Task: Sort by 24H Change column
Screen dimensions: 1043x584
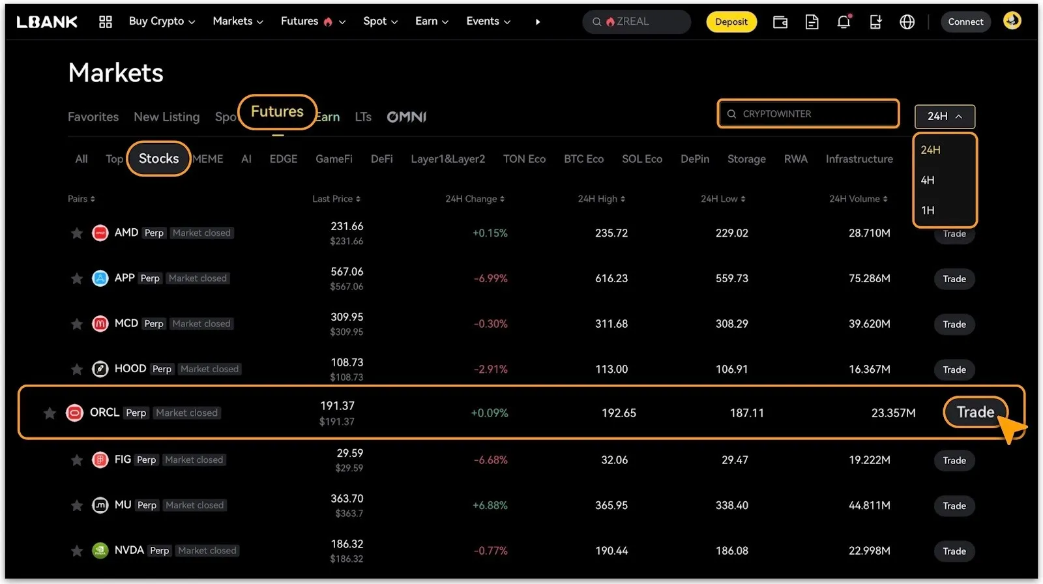Action: (475, 199)
